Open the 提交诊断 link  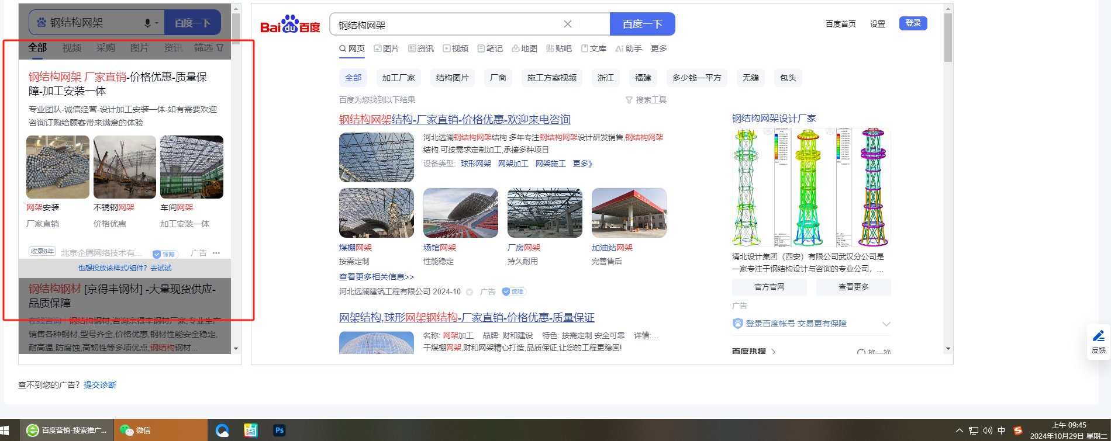click(x=100, y=385)
